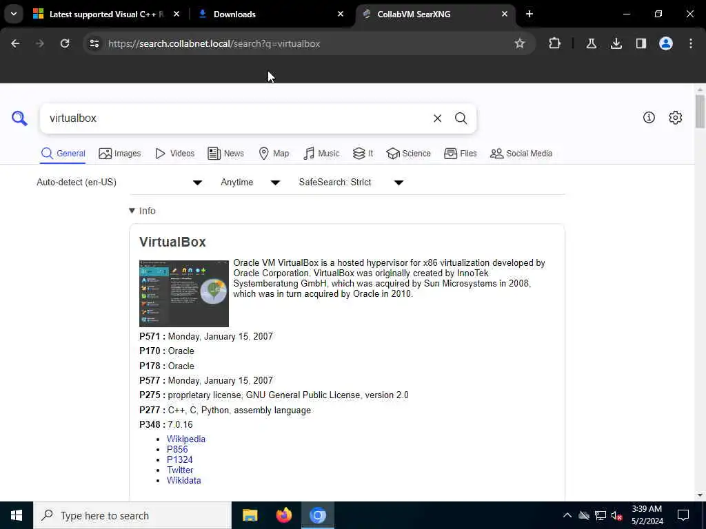Select the Map search category
Image resolution: width=706 pixels, height=529 pixels.
click(274, 154)
